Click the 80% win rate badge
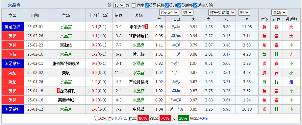 click(x=143, y=118)
